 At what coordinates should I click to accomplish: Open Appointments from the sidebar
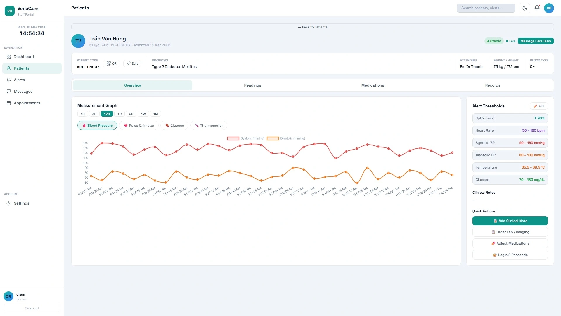pyautogui.click(x=27, y=103)
